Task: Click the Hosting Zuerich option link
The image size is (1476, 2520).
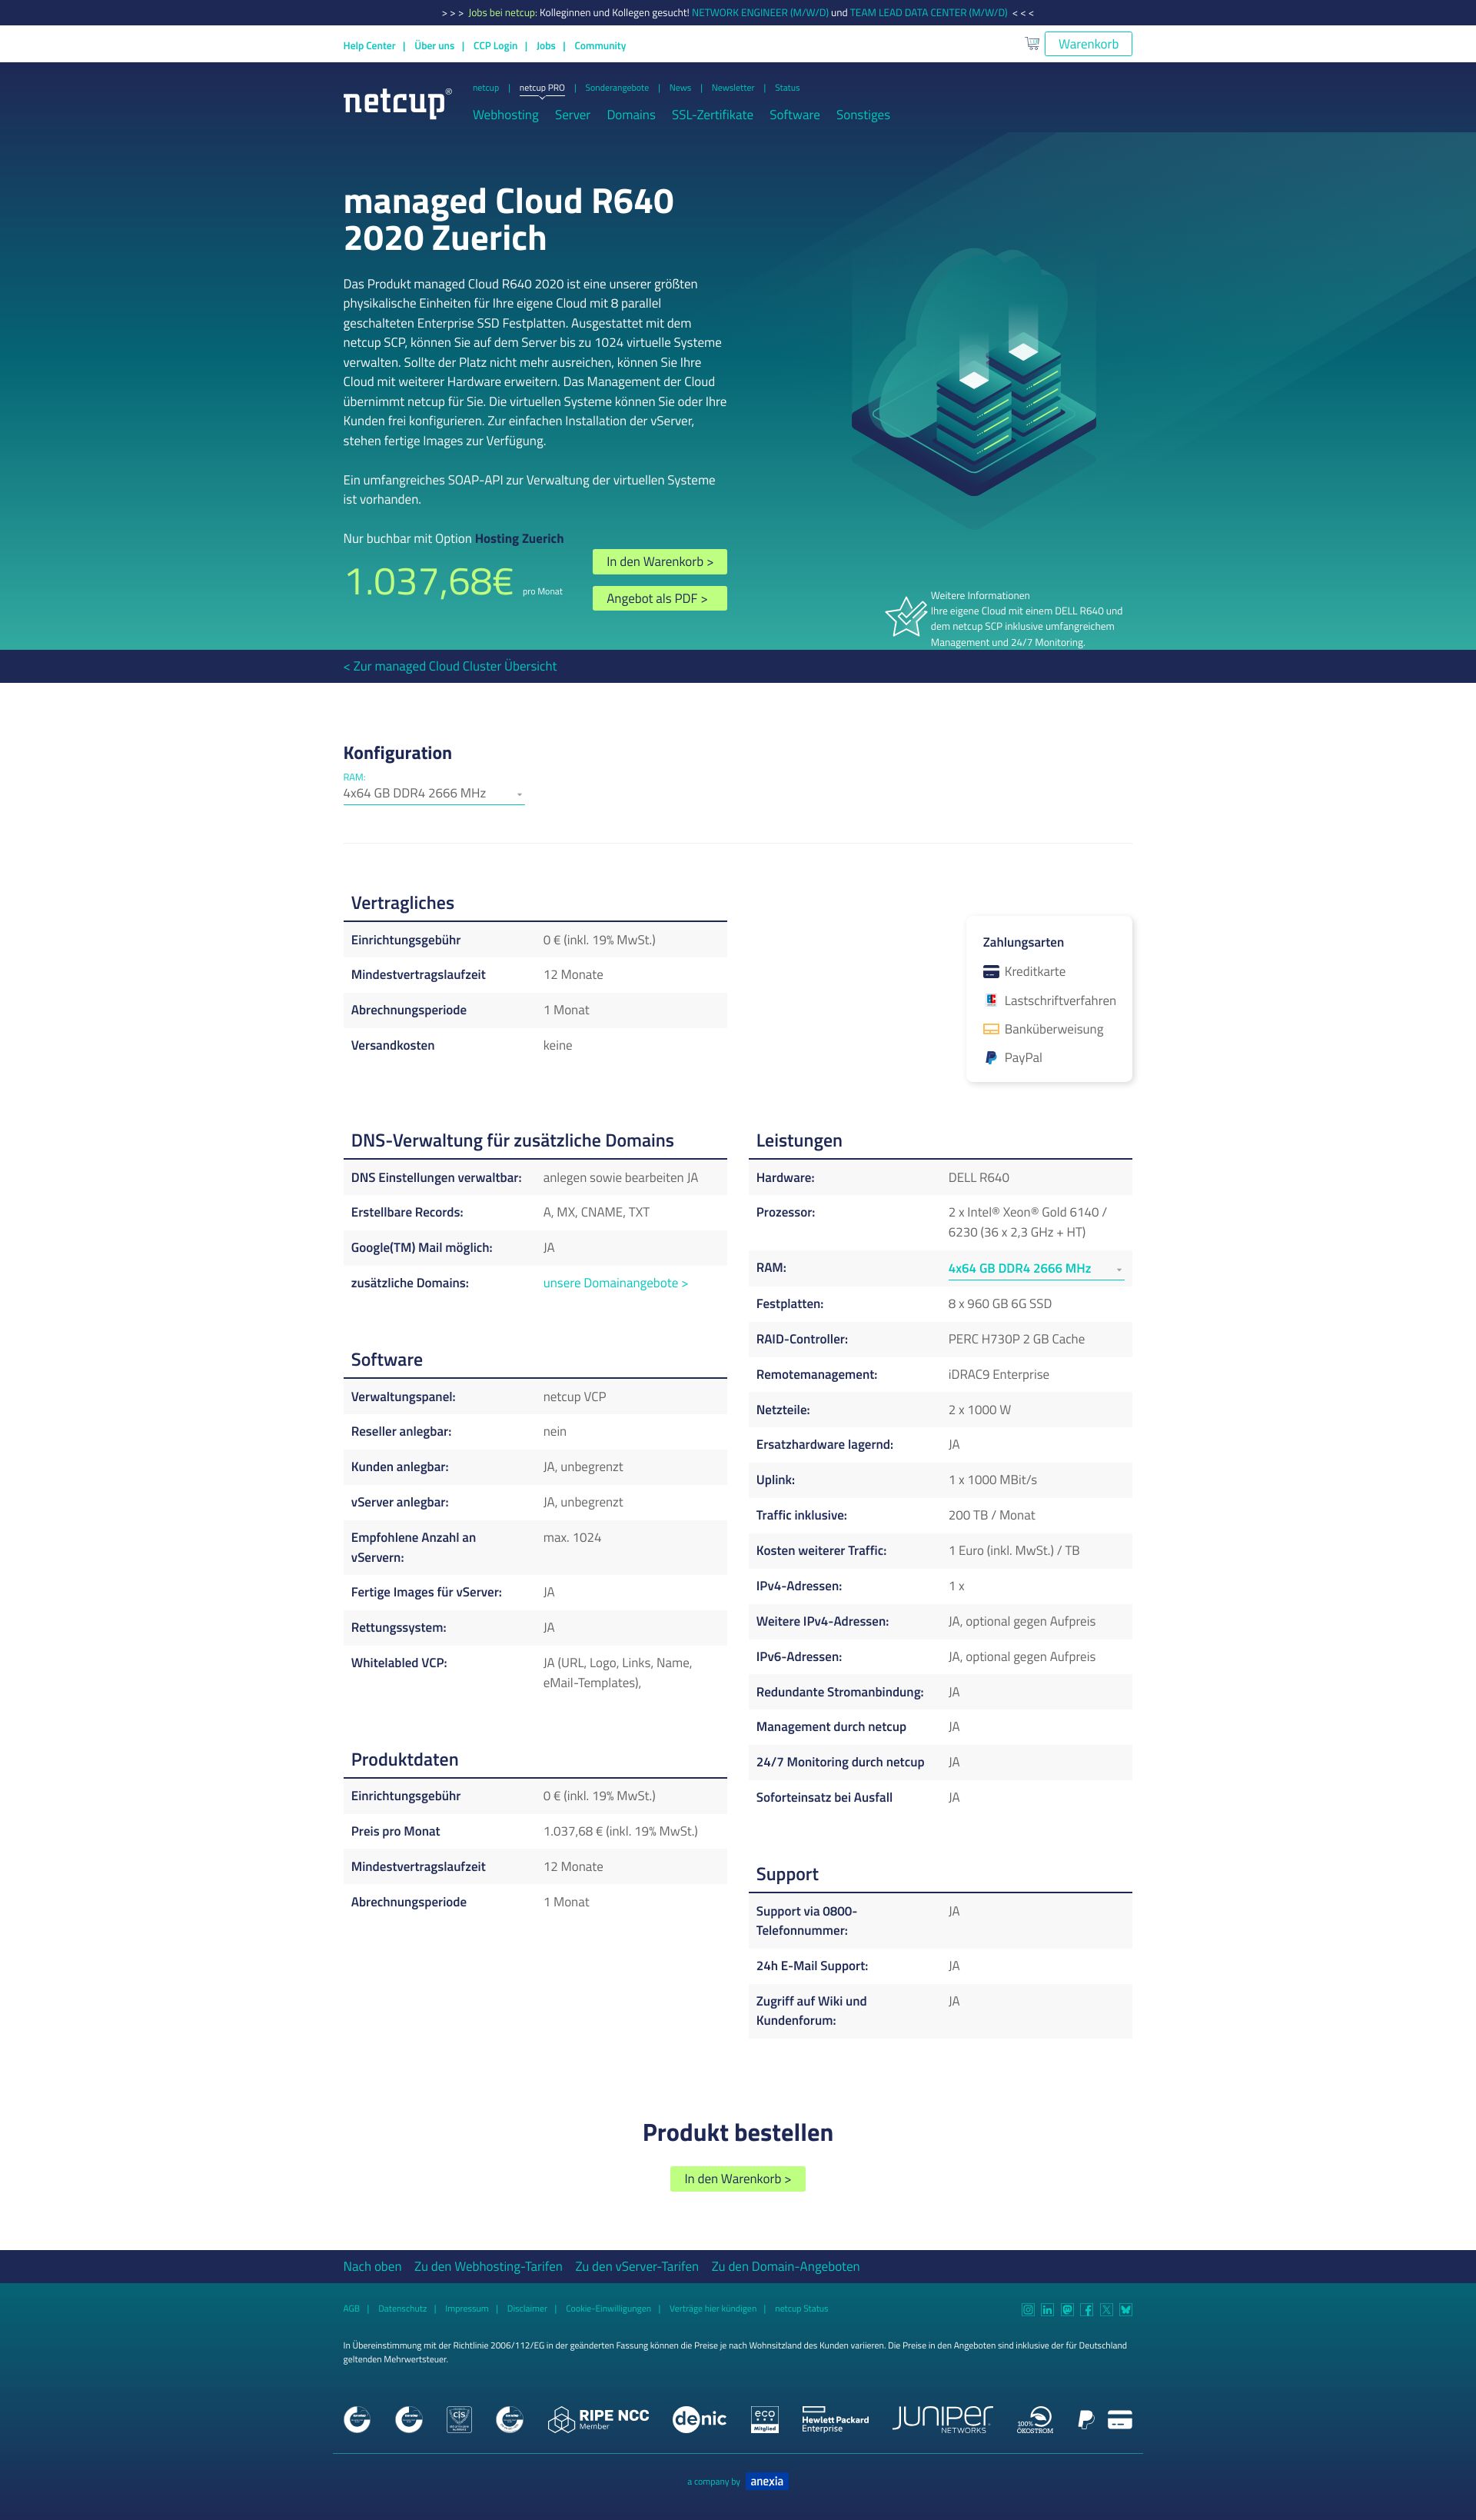Action: (x=519, y=539)
